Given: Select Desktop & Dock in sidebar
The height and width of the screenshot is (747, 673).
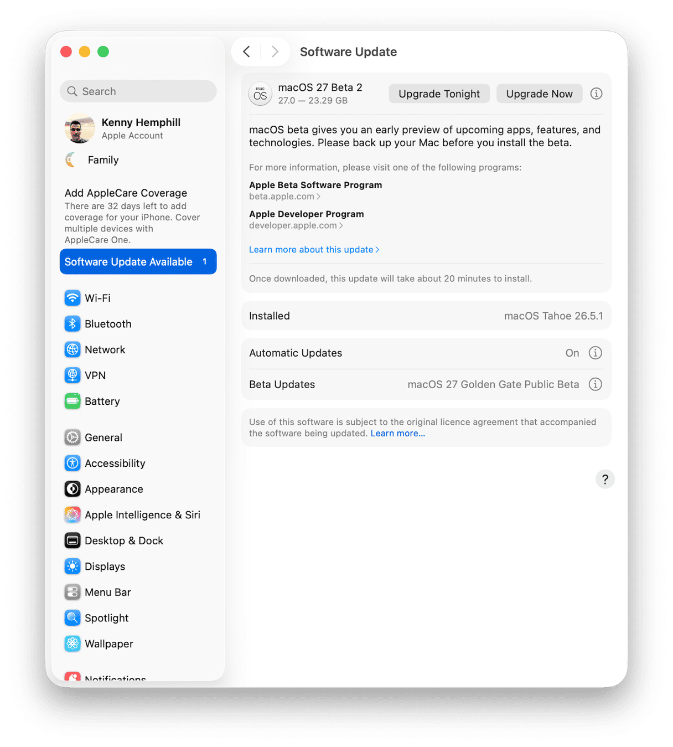Looking at the screenshot, I should click(138, 540).
